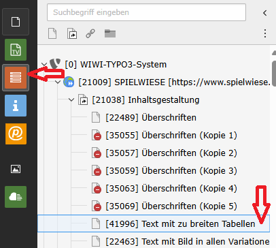Pick the new shortcut page toolbar icon
The width and height of the screenshot is (276, 248).
pos(72,33)
